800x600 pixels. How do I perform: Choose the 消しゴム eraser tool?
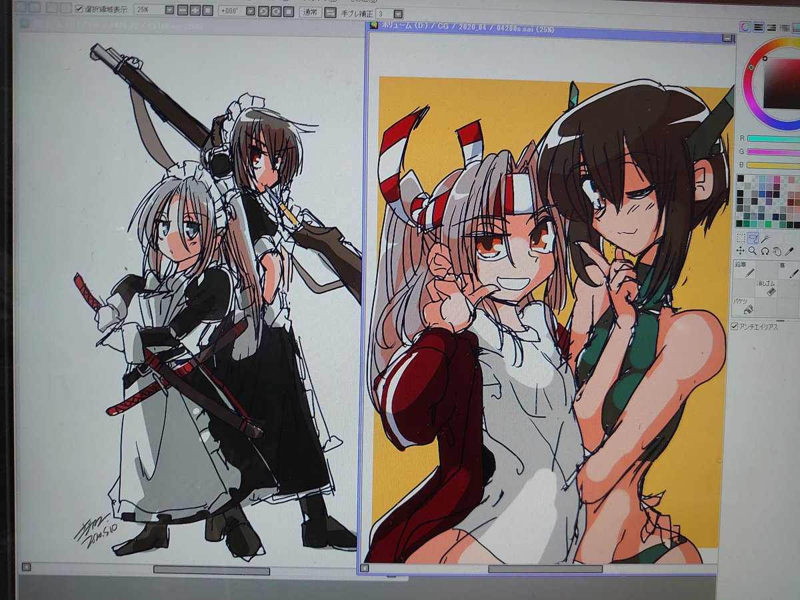pyautogui.click(x=767, y=288)
